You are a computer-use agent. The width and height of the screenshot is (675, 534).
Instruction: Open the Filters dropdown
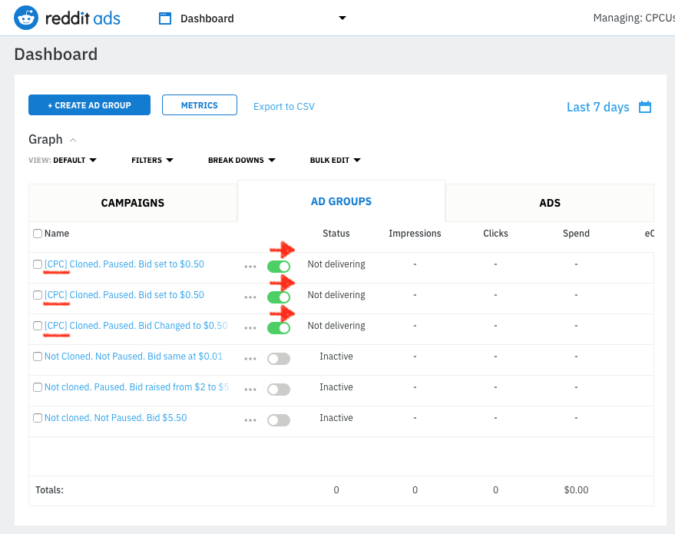pos(152,161)
